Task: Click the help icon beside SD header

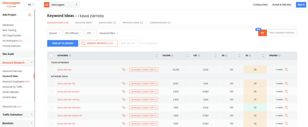Action: pyautogui.click(x=250, y=56)
